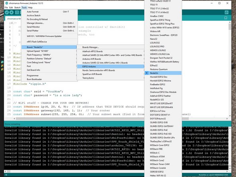Screen dimensions: 236x177
Task: Select OLIMEX ESP32-EVB board
Action: coord(163,122)
